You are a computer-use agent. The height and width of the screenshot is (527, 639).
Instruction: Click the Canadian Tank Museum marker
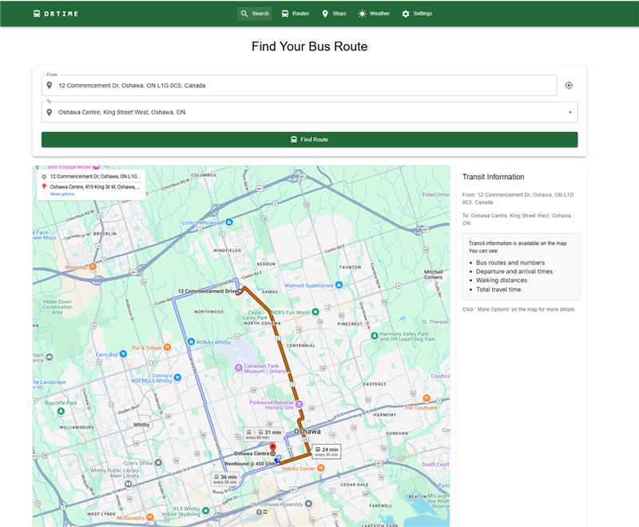[x=239, y=368]
